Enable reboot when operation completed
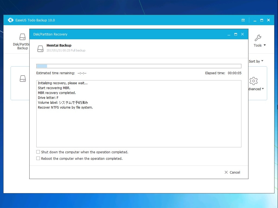Viewport: 278px width, 208px height. [x=38, y=158]
